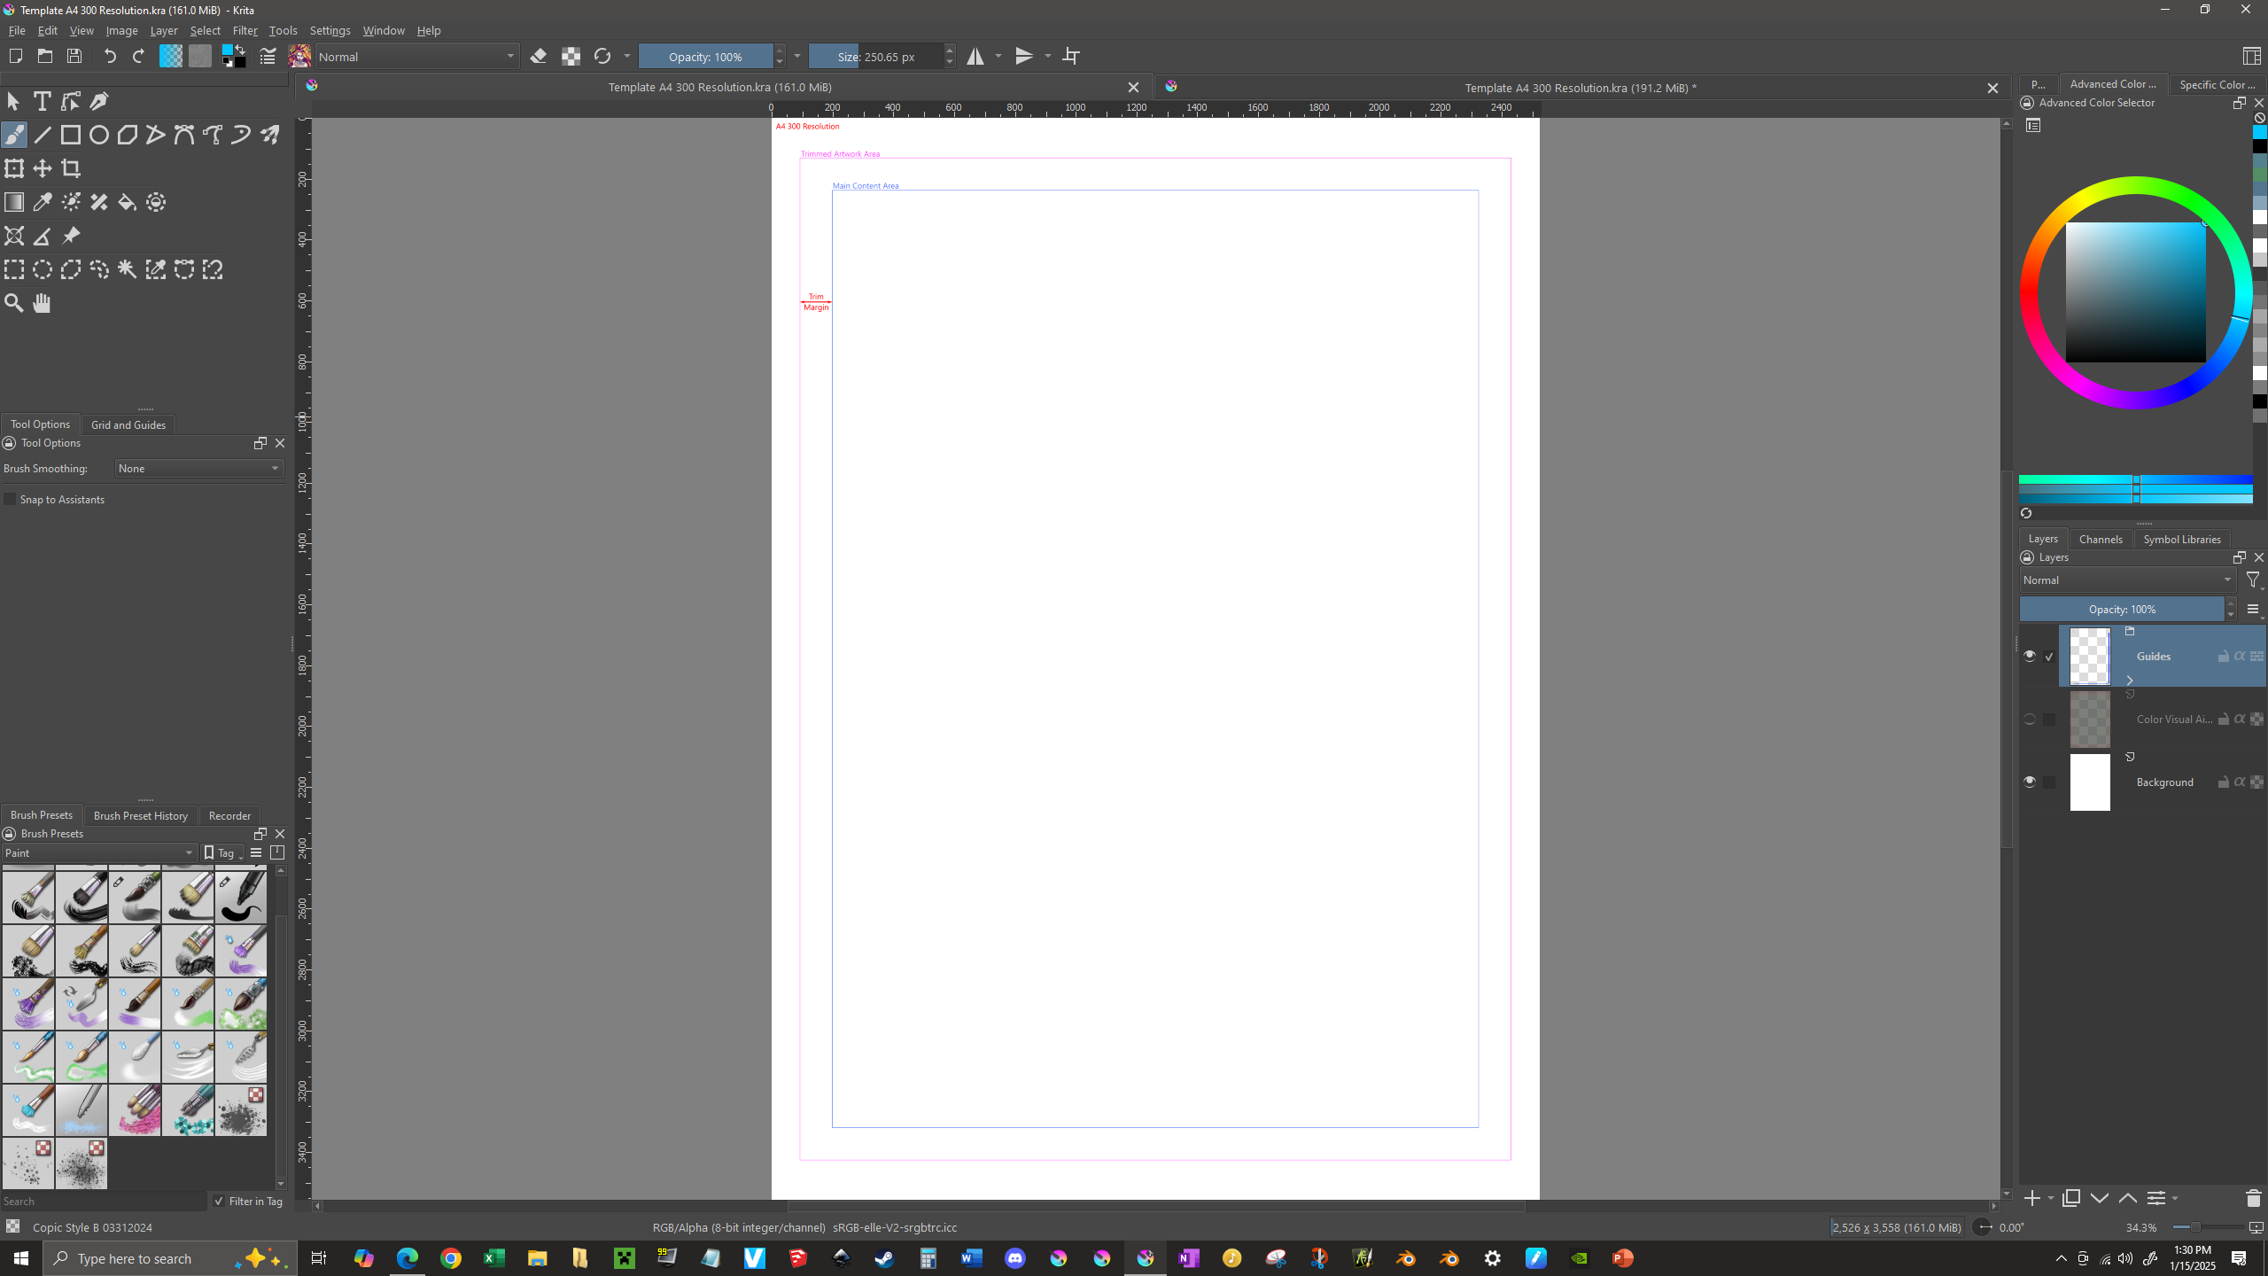The width and height of the screenshot is (2268, 1276).
Task: Toggle eraser mode in toolbar
Action: 538,57
